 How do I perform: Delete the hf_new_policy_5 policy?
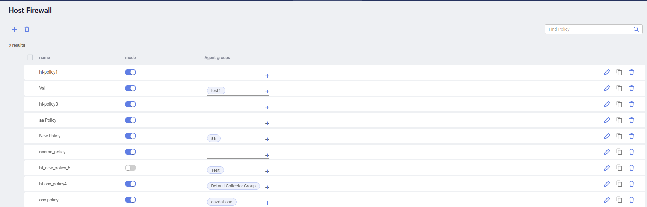coord(632,168)
